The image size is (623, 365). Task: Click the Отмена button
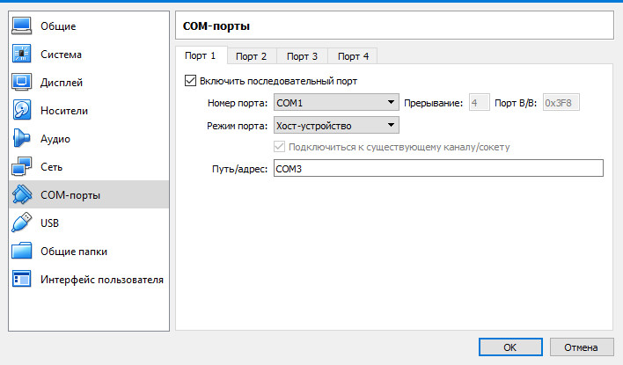click(x=581, y=346)
